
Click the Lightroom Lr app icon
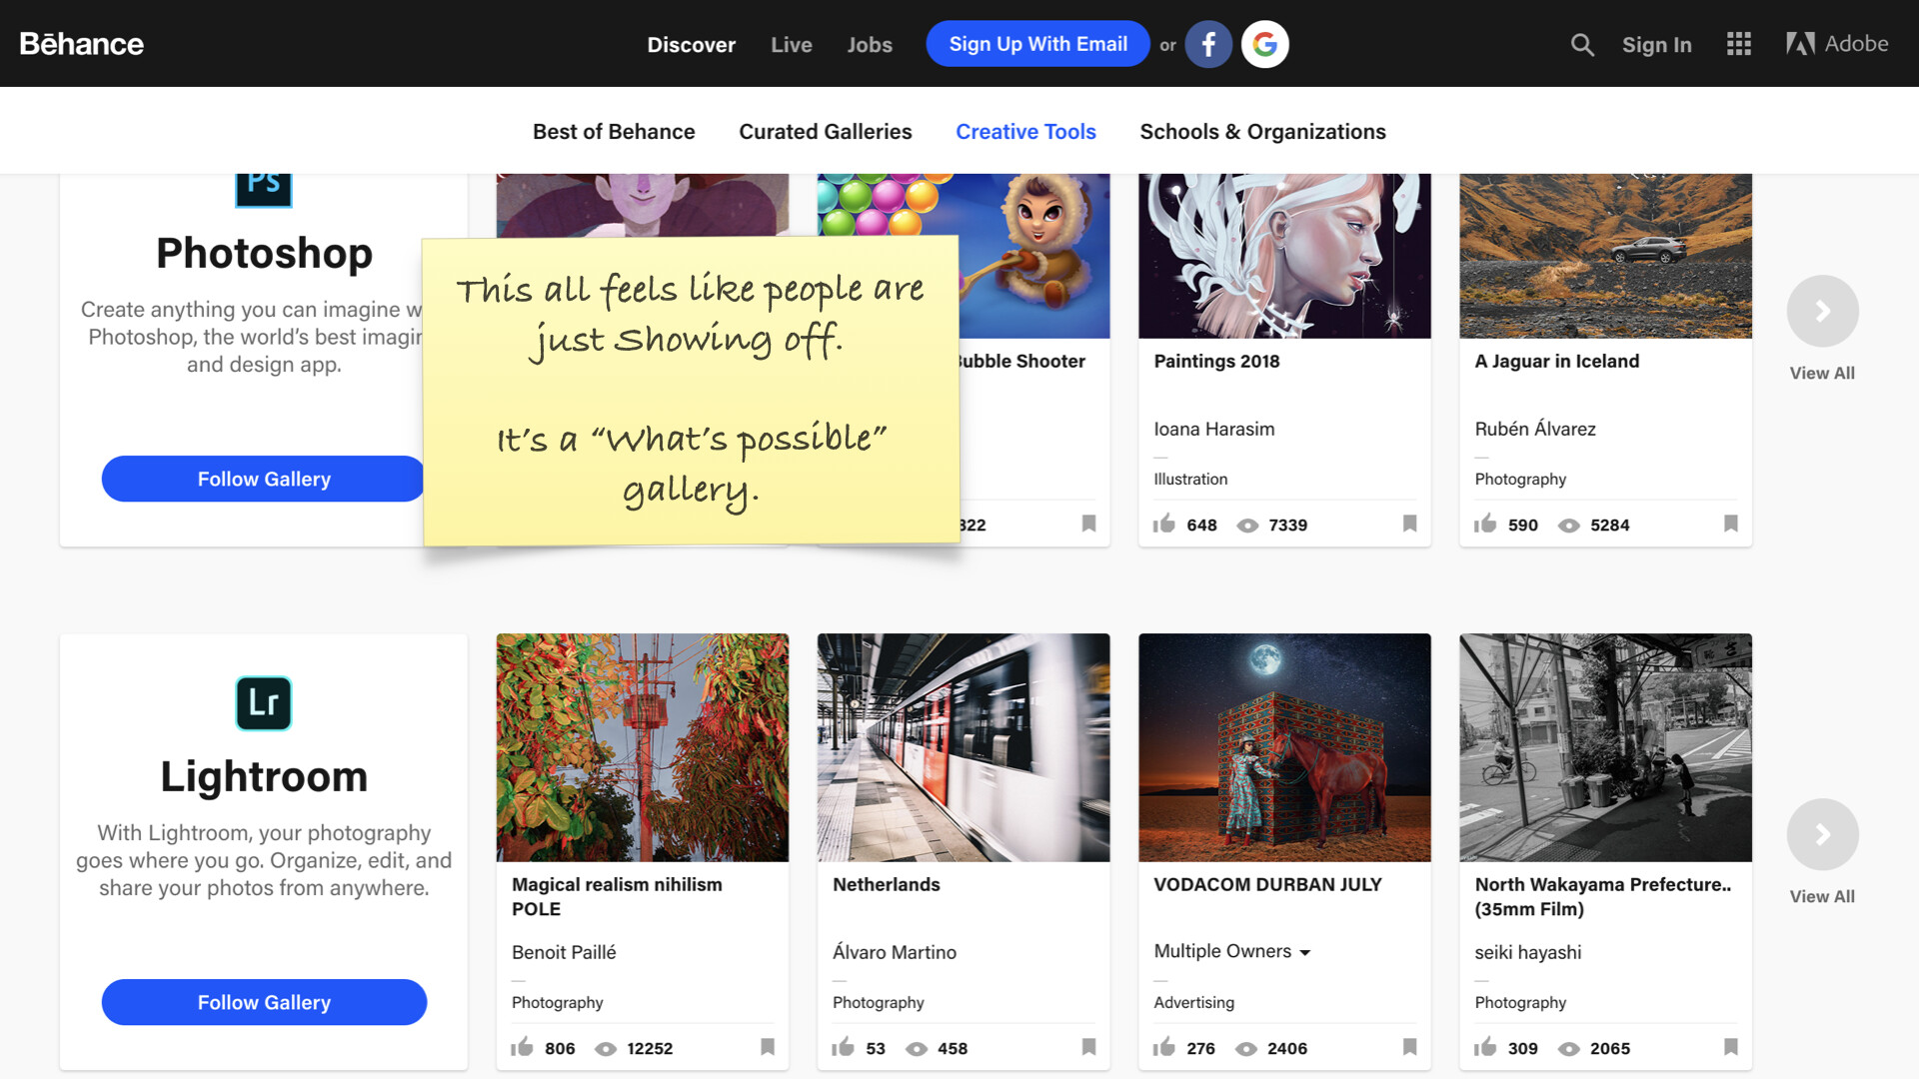point(264,703)
